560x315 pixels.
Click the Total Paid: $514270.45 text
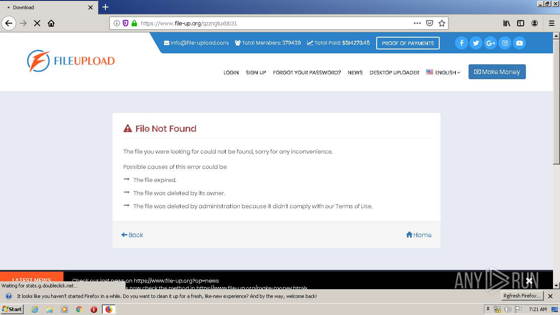point(338,43)
